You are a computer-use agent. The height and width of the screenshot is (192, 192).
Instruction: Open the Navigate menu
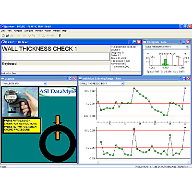coord(18,31)
